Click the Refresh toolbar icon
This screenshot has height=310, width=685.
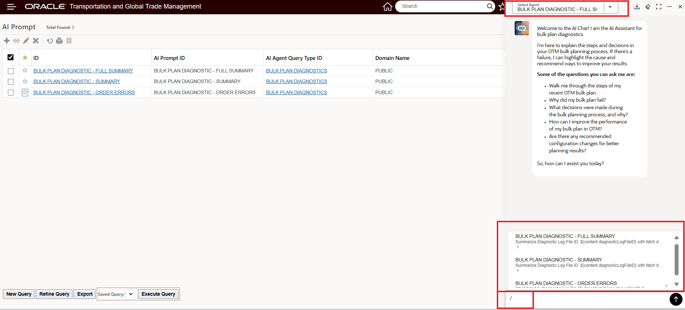(50, 41)
